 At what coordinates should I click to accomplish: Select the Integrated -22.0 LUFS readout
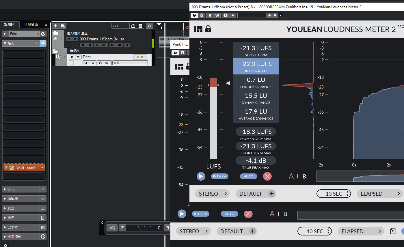tap(256, 66)
